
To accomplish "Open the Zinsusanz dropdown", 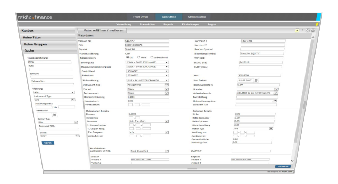I will pos(149,121).
